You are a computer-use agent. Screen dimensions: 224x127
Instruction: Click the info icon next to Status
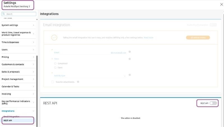click(130, 59)
